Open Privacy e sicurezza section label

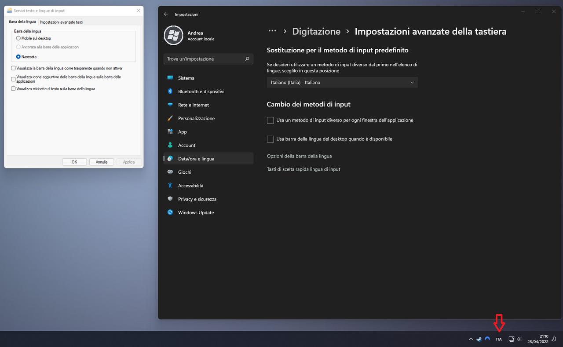197,199
